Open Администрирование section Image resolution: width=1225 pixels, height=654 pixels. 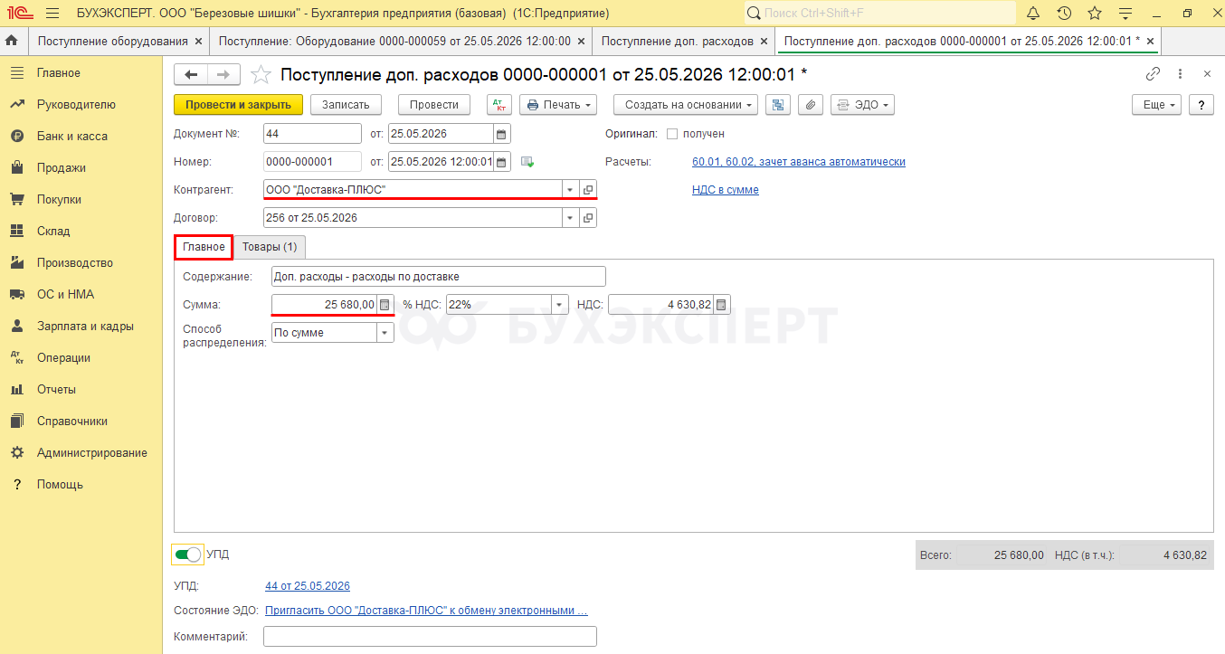[92, 452]
